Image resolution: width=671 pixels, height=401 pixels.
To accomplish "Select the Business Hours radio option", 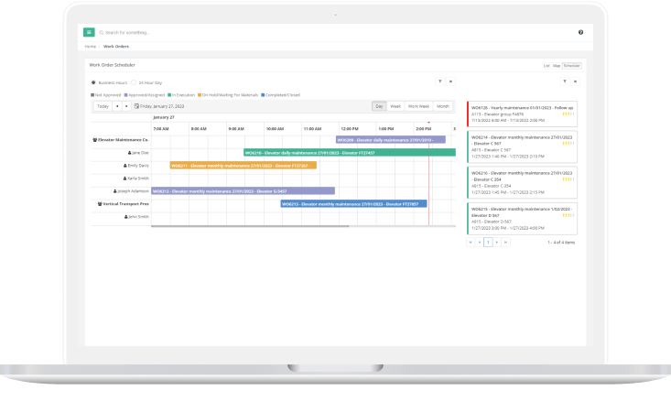I will coord(93,81).
